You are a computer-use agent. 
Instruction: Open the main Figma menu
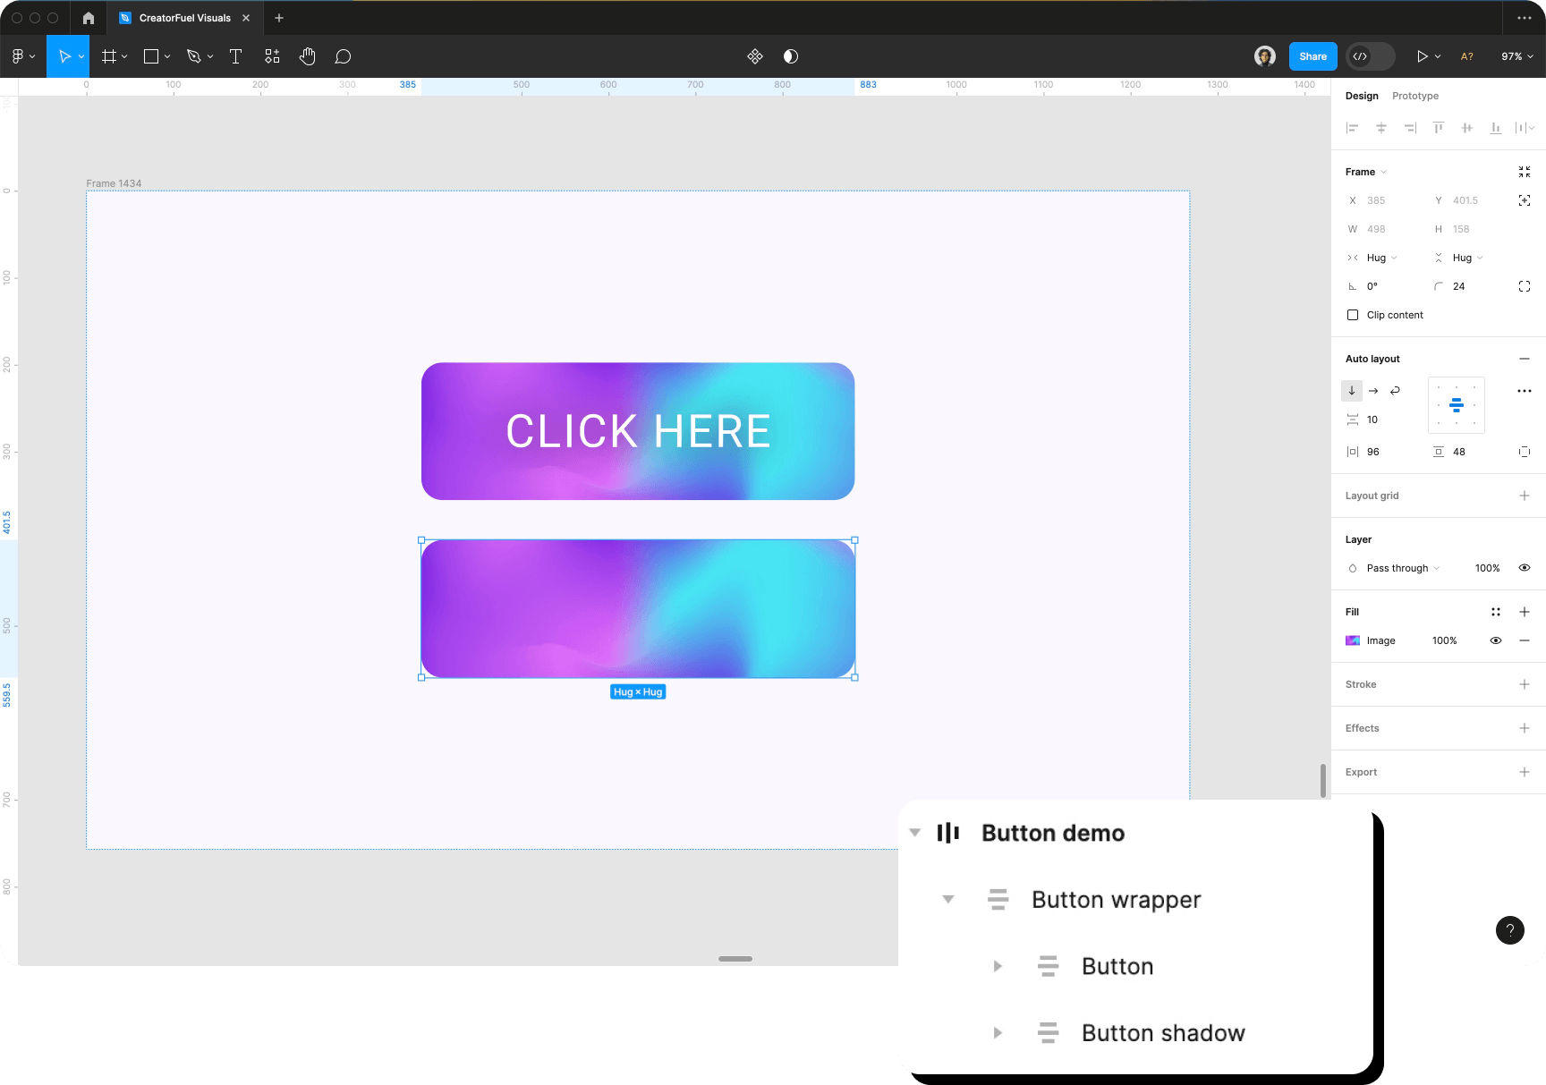(x=20, y=56)
